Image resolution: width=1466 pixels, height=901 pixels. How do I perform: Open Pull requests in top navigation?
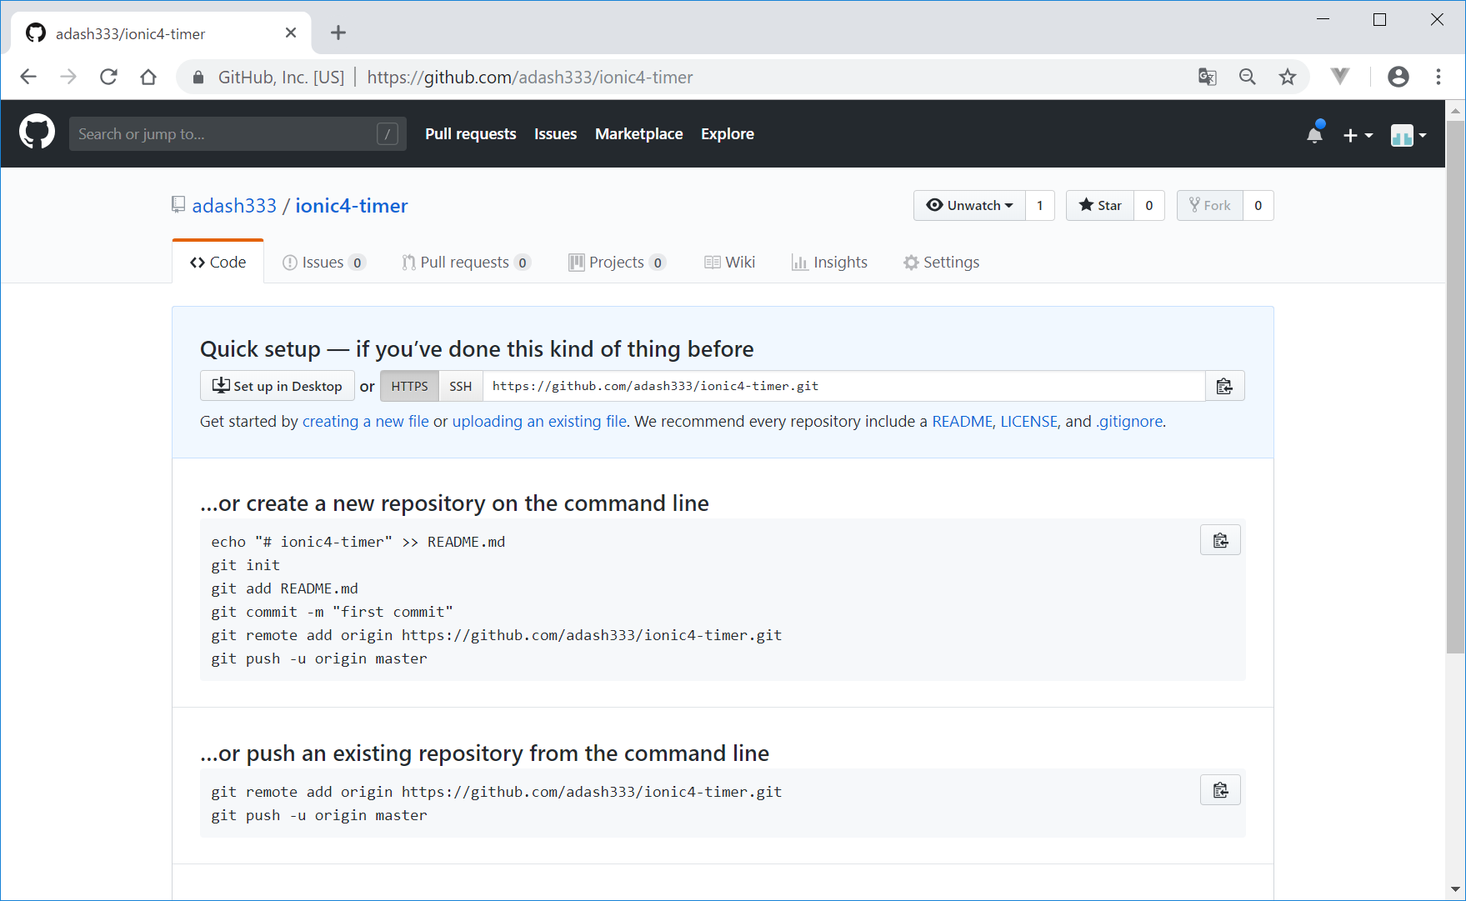(x=470, y=133)
